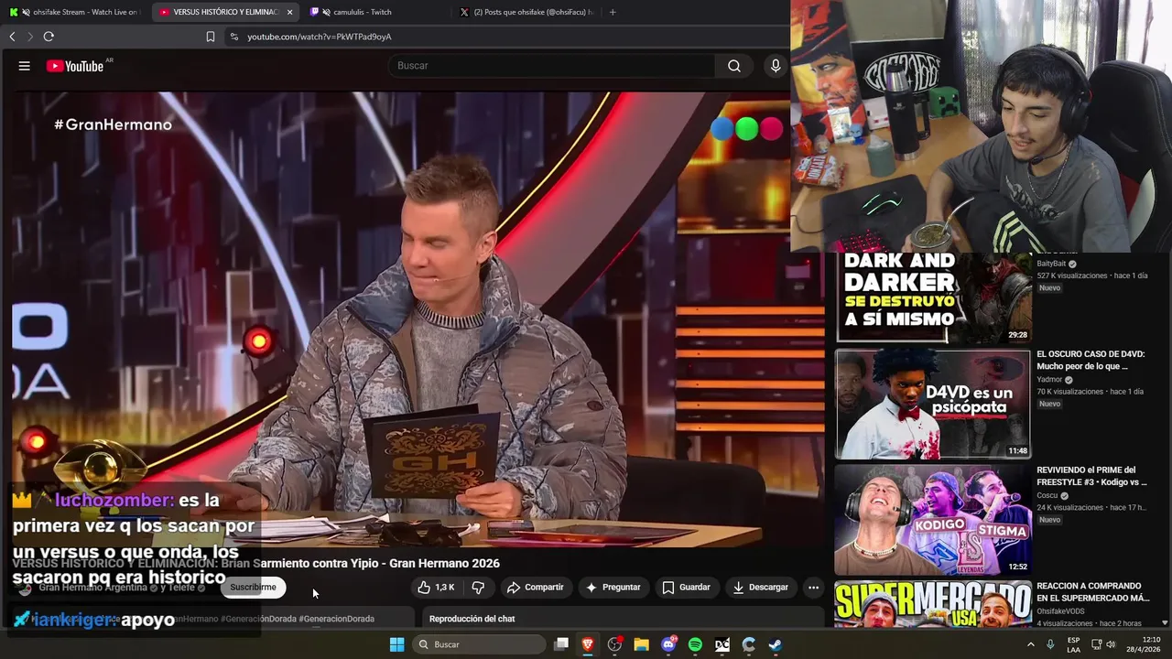Start voice search with microphone icon
1172x659 pixels.
(x=776, y=66)
